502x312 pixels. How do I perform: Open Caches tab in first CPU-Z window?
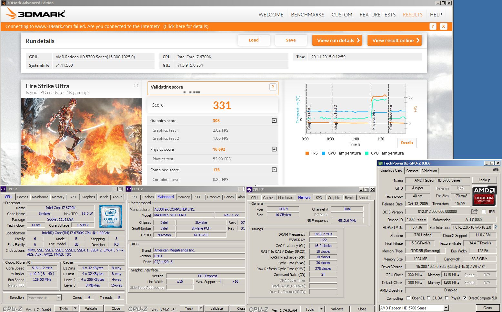[x=23, y=197]
